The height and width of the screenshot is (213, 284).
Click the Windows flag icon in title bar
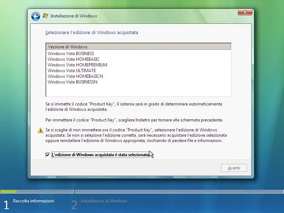[45, 16]
